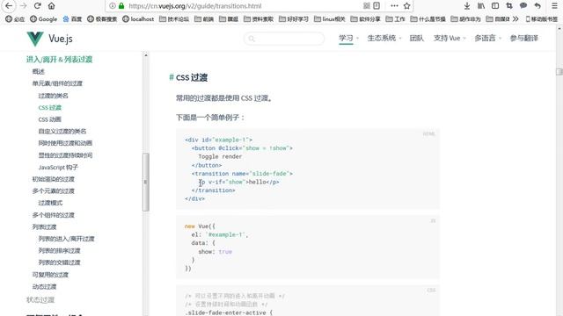Open the Firefox library icon
Viewport: 563px width, 316px height.
click(x=481, y=6)
